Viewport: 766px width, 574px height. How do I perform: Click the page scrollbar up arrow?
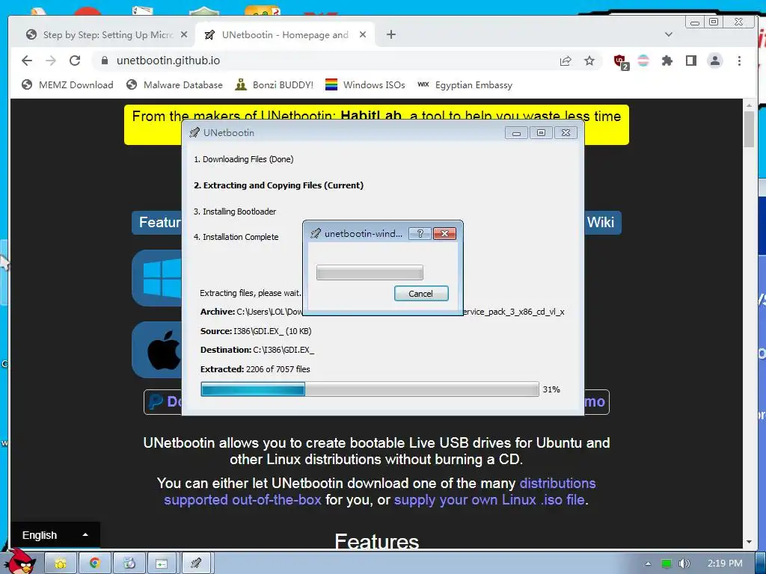point(749,105)
